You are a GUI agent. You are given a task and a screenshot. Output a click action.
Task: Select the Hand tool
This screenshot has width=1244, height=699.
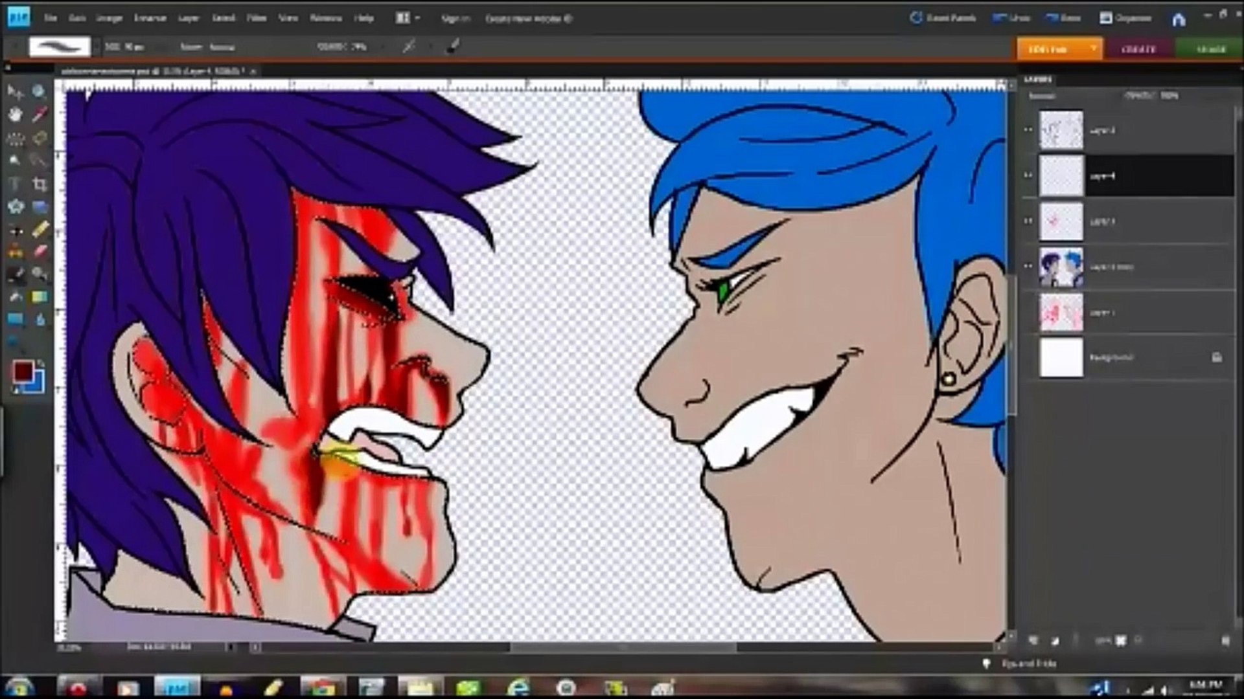(15, 115)
